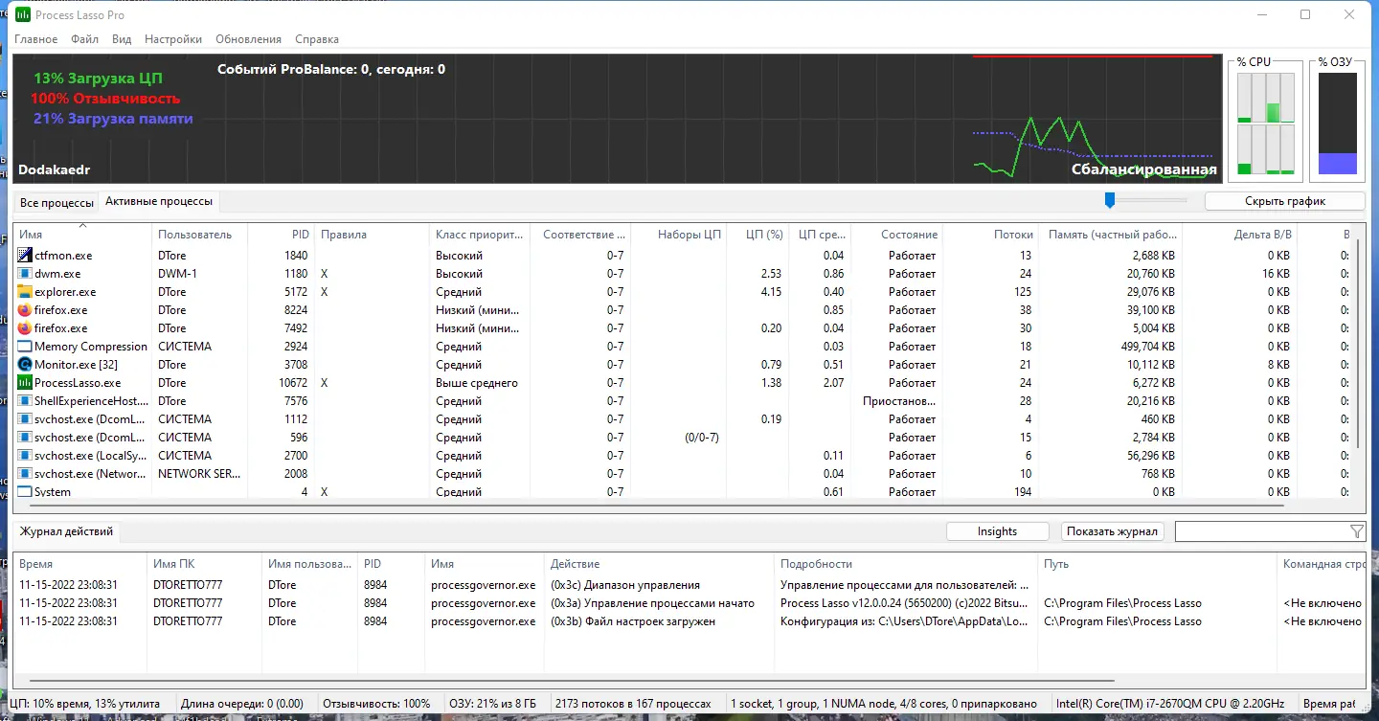
Task: Sort action log by Действие column
Action: click(659, 564)
